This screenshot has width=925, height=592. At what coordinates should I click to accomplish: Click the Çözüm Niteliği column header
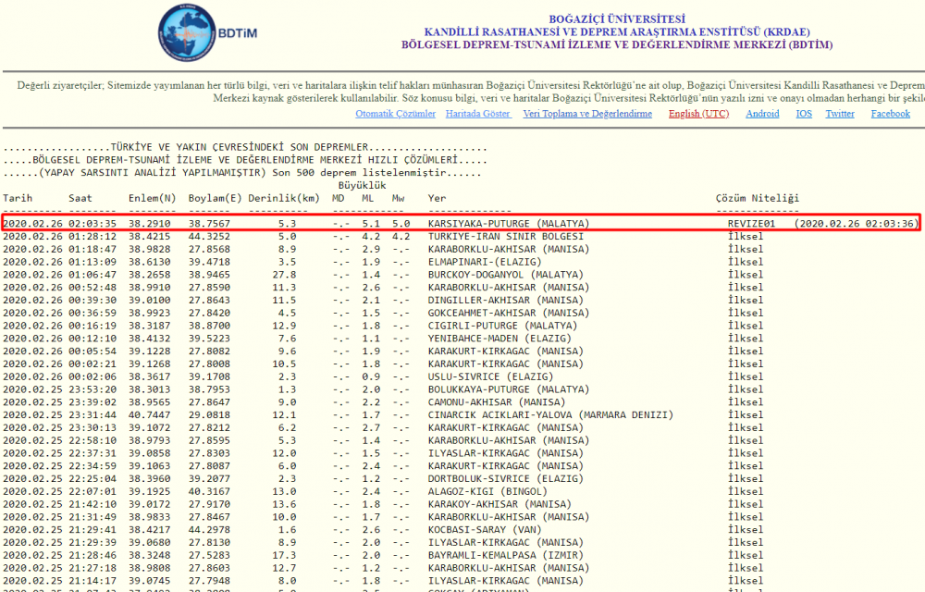(757, 199)
